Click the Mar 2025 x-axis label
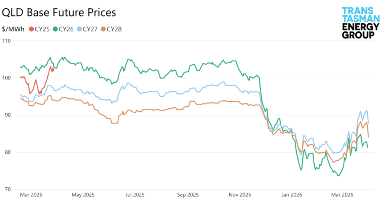385x205 pixels. pos(31,194)
